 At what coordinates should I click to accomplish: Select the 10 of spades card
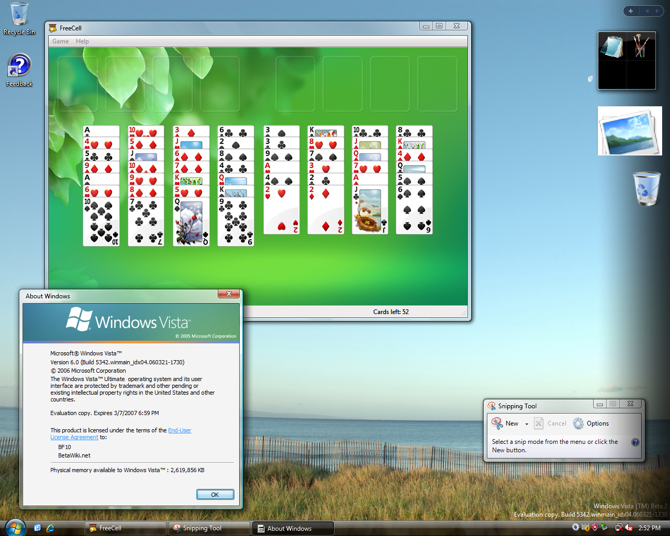102,221
